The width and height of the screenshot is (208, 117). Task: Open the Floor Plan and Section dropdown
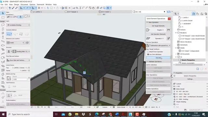point(18,60)
